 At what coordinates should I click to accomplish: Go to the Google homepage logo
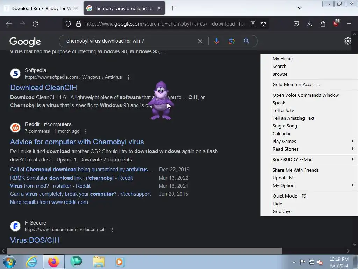[x=25, y=41]
